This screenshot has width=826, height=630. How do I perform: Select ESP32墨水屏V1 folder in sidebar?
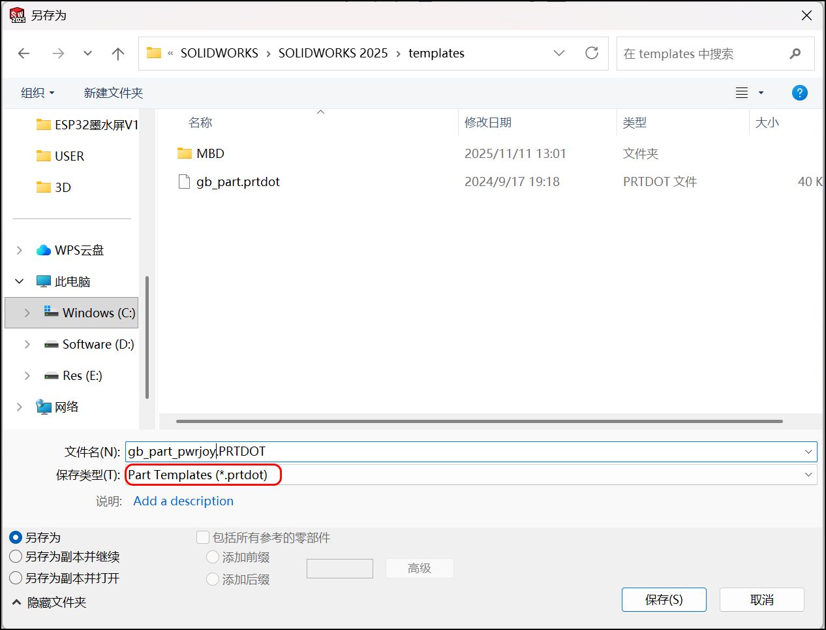point(87,125)
